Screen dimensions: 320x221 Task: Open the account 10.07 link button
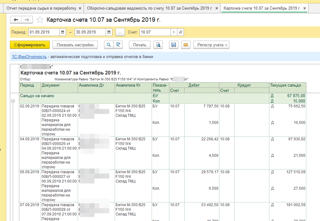181,32
